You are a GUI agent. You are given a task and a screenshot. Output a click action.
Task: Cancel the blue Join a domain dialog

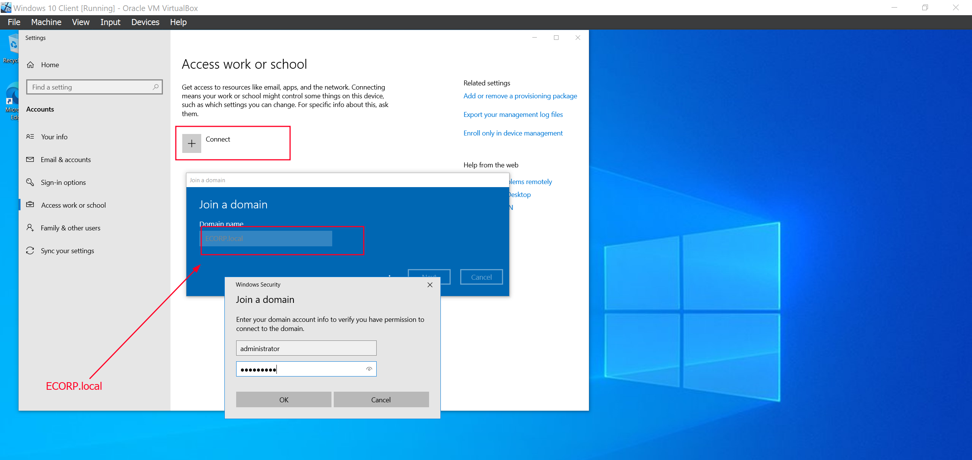click(x=481, y=277)
